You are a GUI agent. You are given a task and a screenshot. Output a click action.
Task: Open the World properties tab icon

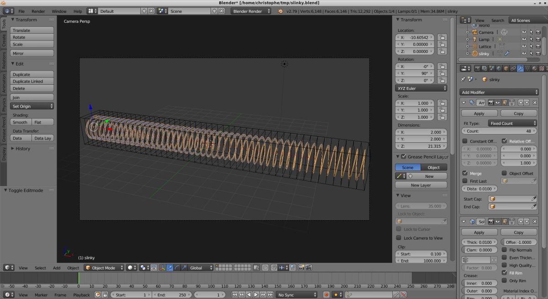point(499,68)
